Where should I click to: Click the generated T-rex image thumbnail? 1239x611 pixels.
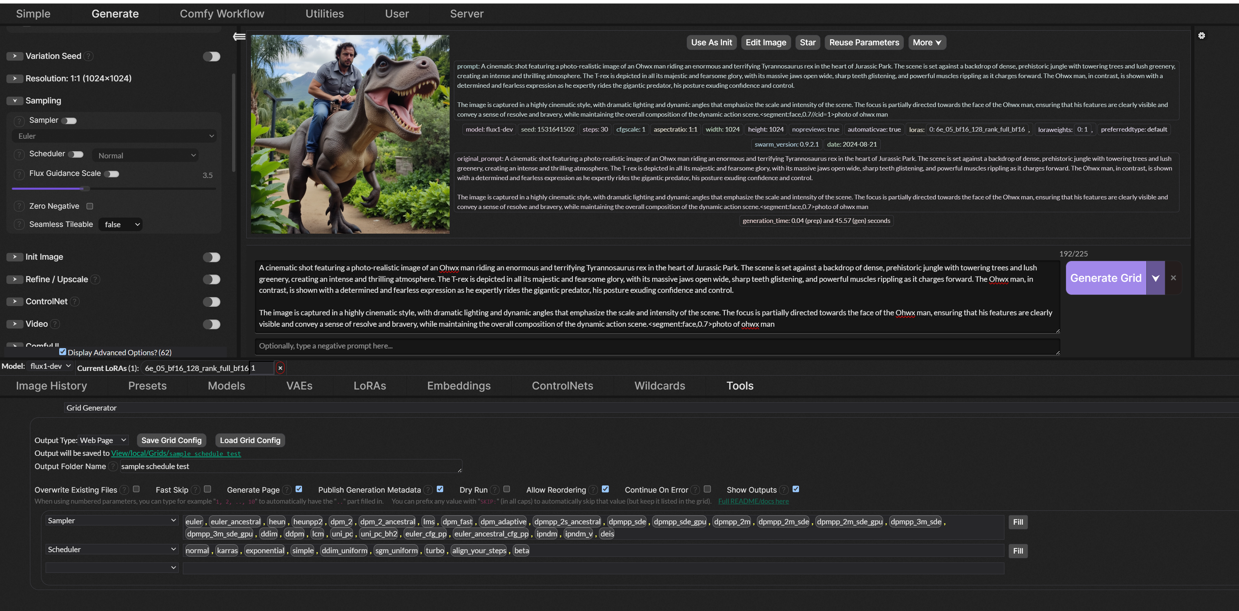[x=350, y=134]
